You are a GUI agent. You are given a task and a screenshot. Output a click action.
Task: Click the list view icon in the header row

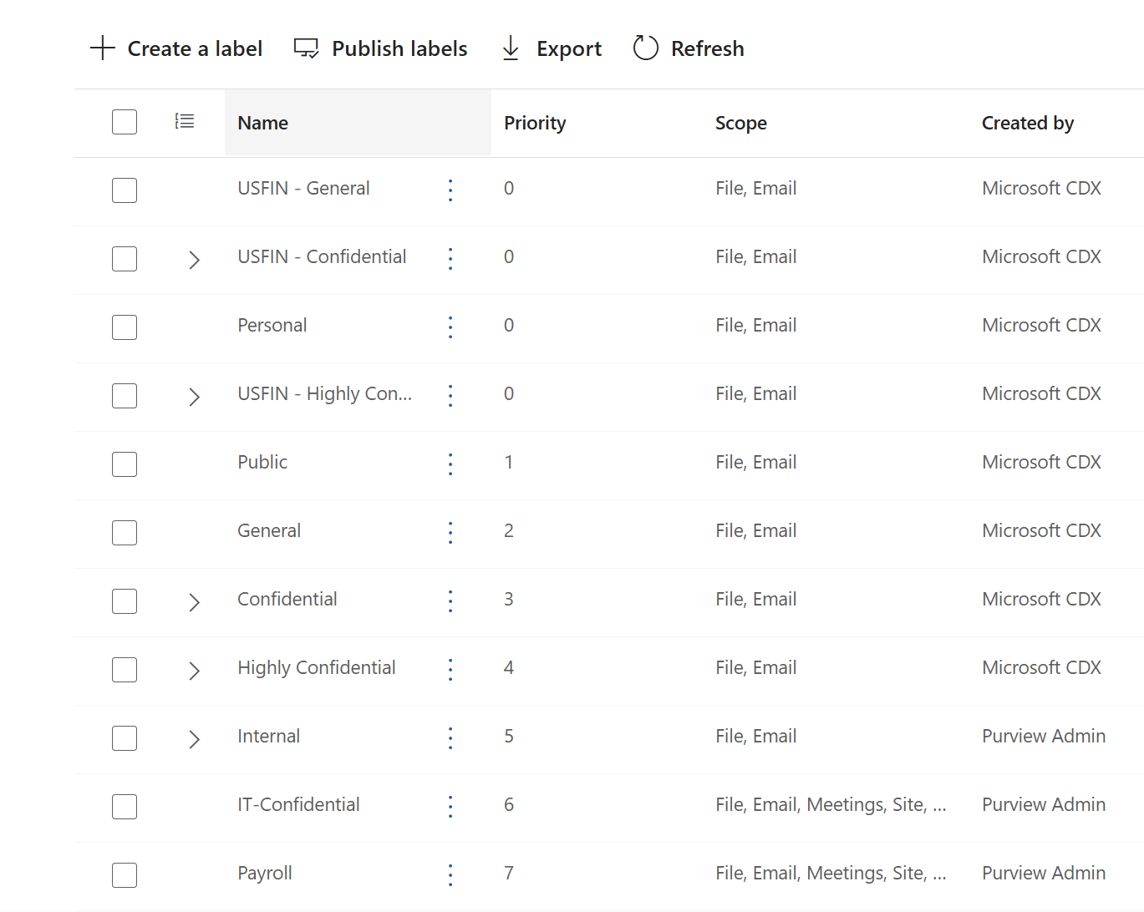pos(184,121)
